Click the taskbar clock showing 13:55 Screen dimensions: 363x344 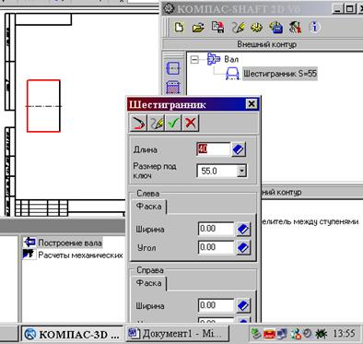click(344, 334)
